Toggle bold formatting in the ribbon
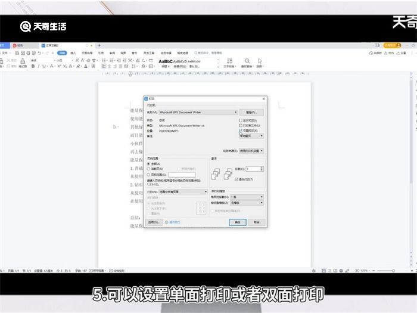Viewport: 417px width, 313px height. pos(33,66)
